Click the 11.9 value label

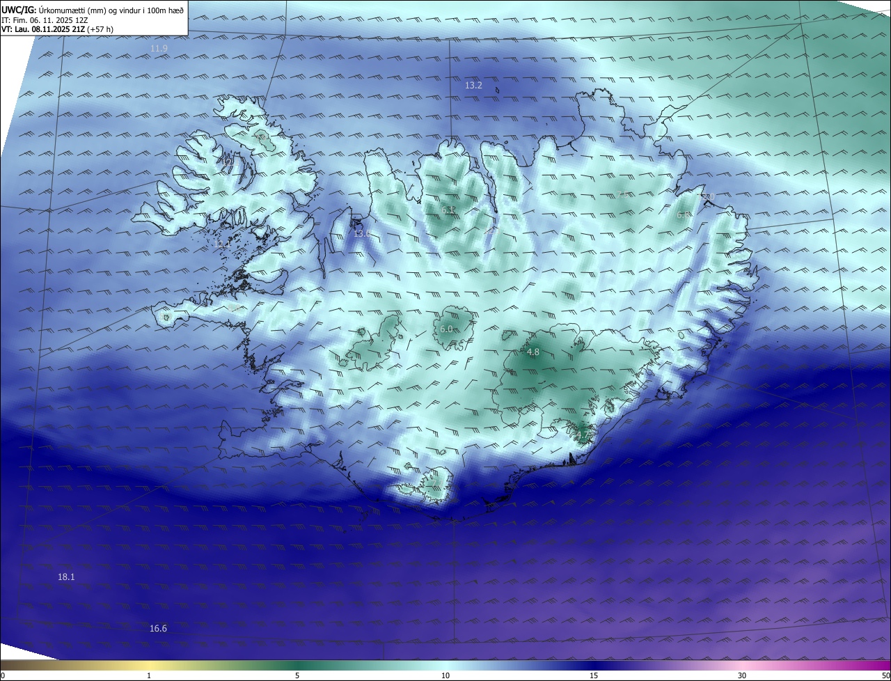pyautogui.click(x=159, y=49)
